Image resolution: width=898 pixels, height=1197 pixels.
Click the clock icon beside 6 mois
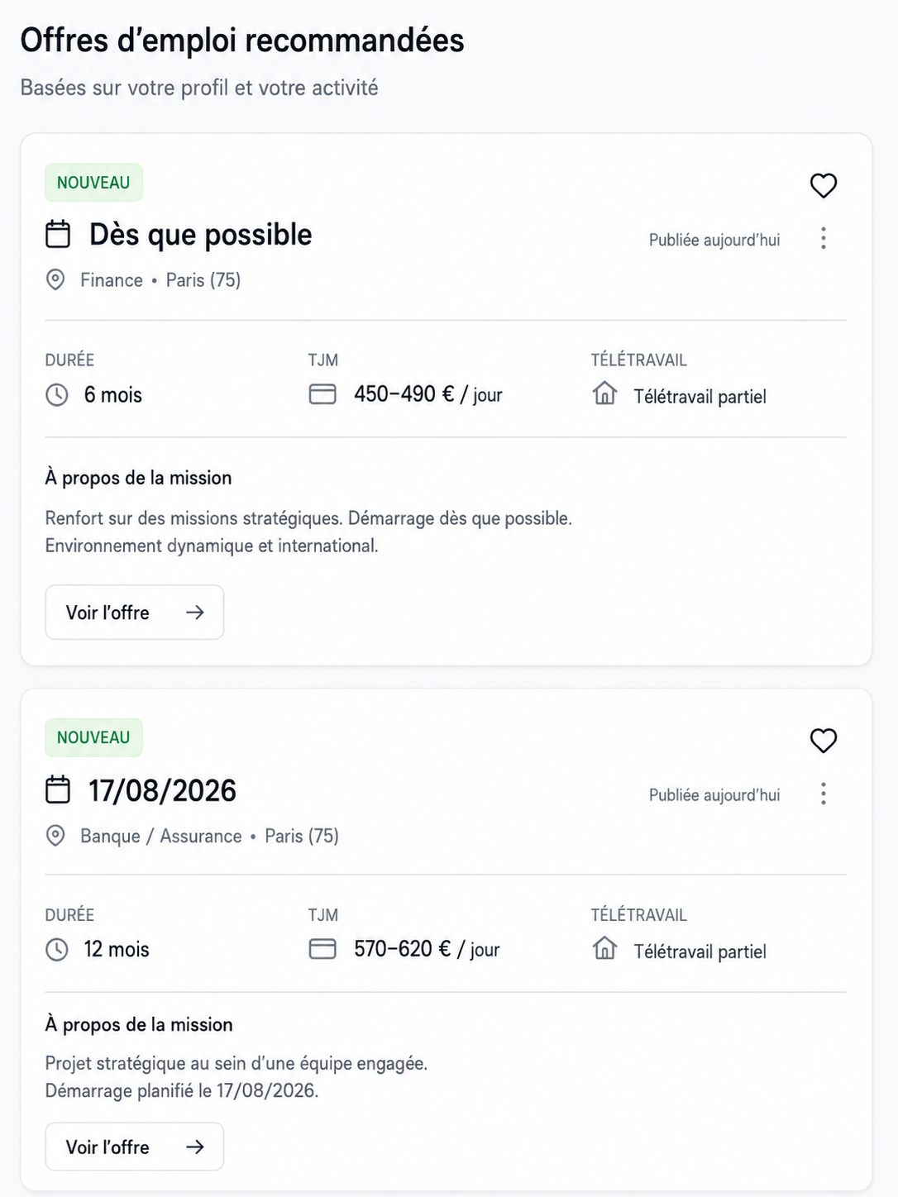pos(57,394)
